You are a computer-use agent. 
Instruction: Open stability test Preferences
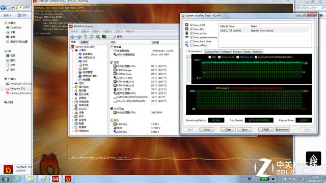click(x=282, y=130)
